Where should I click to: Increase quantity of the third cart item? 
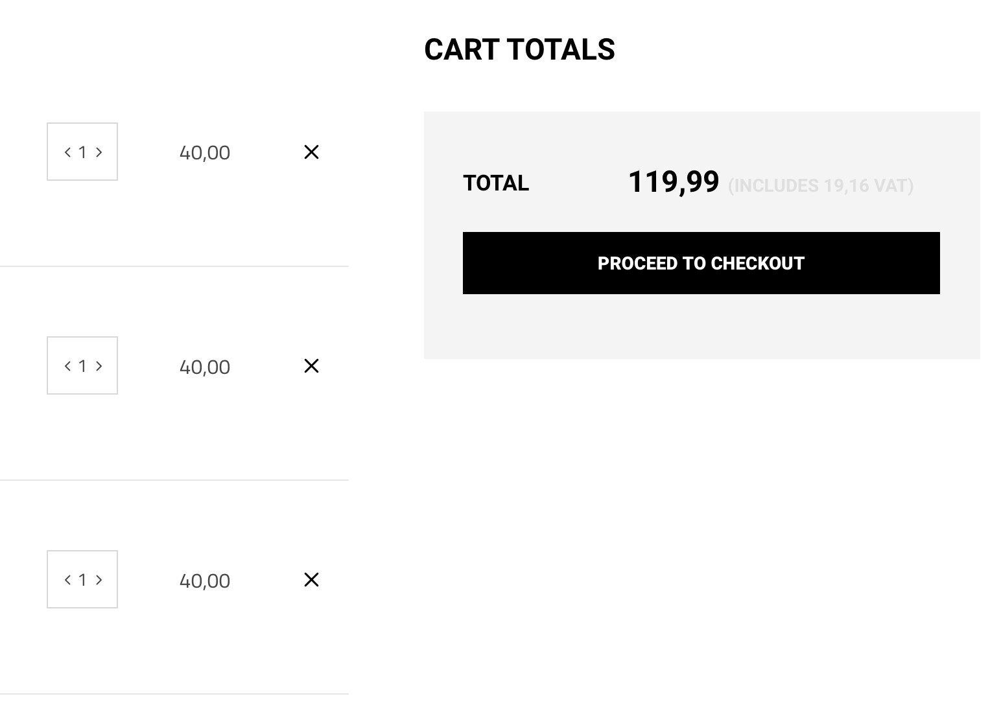[x=99, y=579]
